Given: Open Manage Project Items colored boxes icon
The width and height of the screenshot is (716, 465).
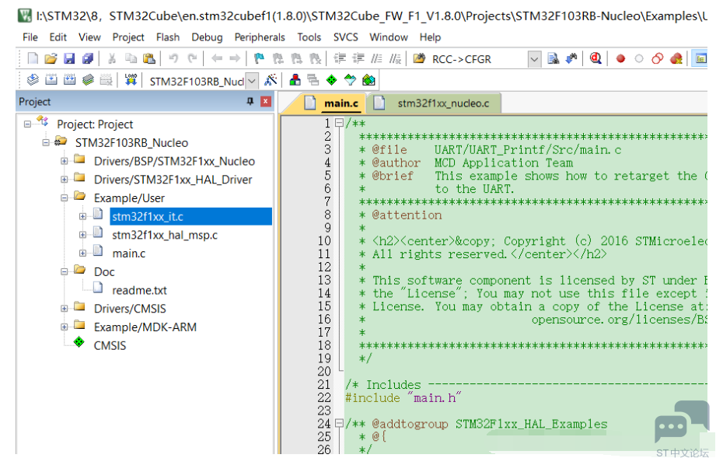Looking at the screenshot, I should coord(295,80).
